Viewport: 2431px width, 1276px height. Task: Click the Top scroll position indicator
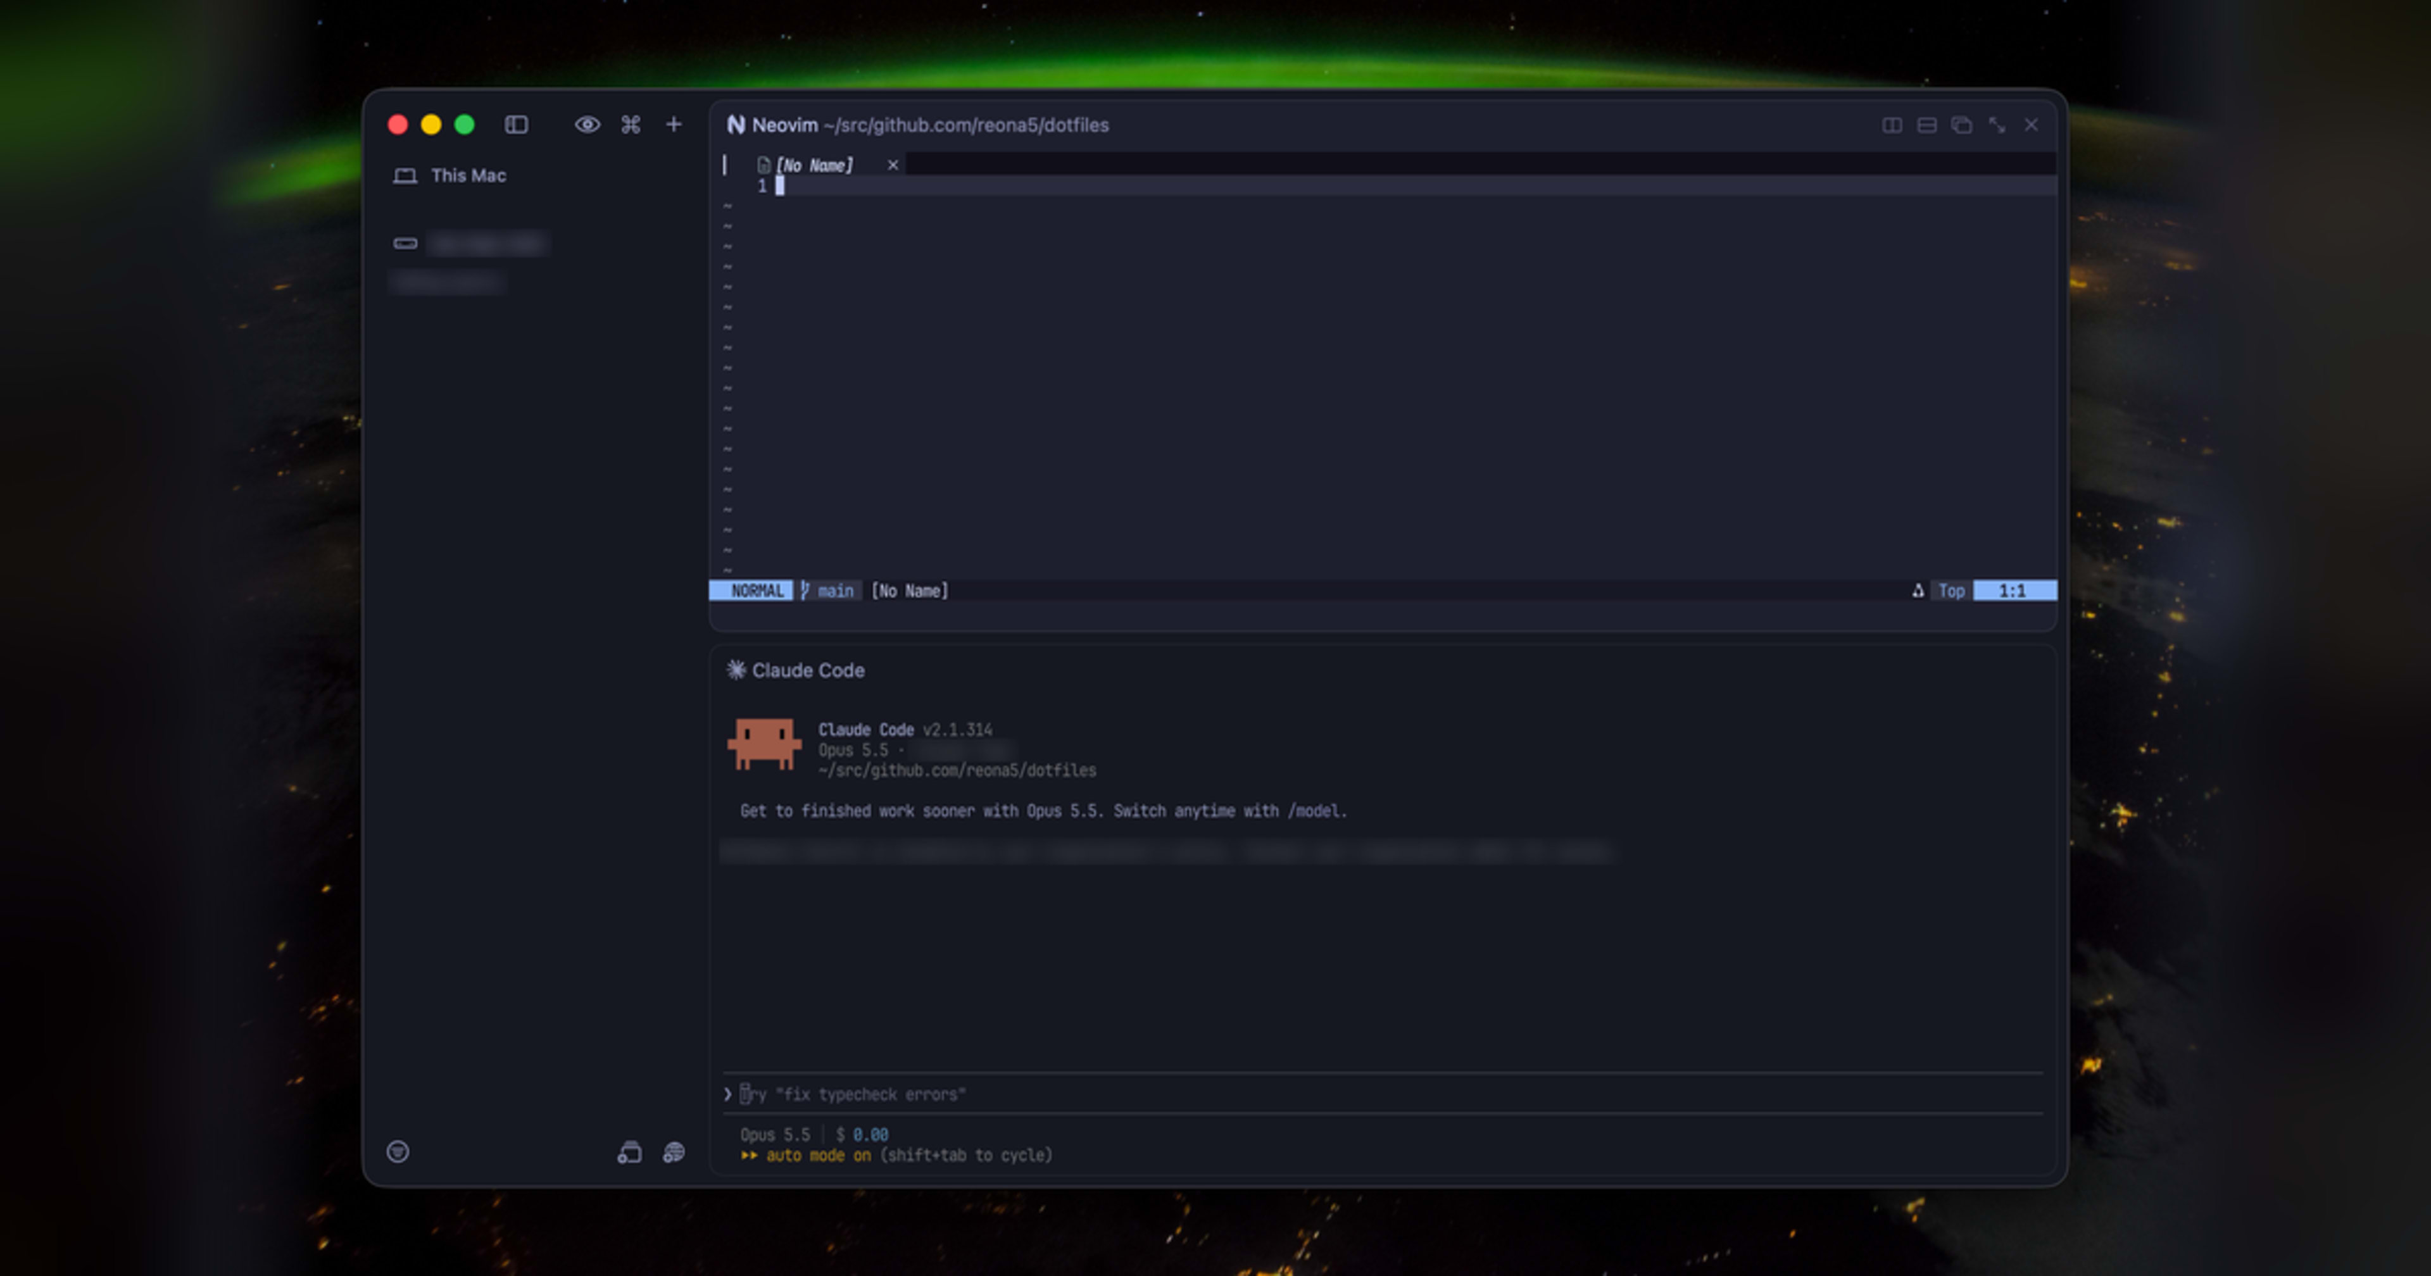(1950, 591)
